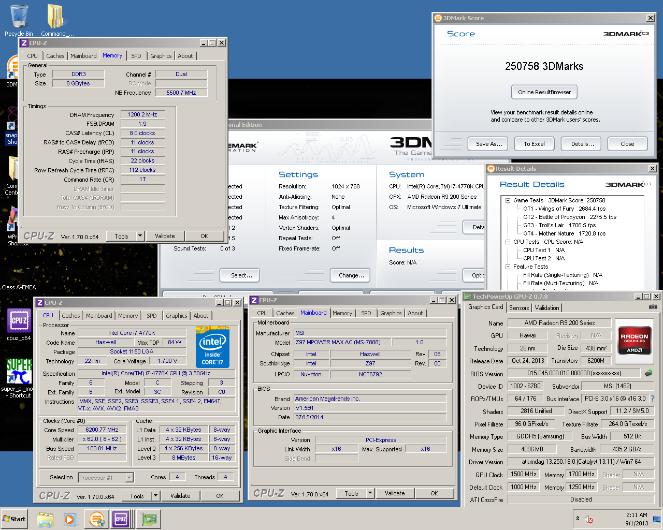Open Caches tab in Intel CPU window

point(71,316)
